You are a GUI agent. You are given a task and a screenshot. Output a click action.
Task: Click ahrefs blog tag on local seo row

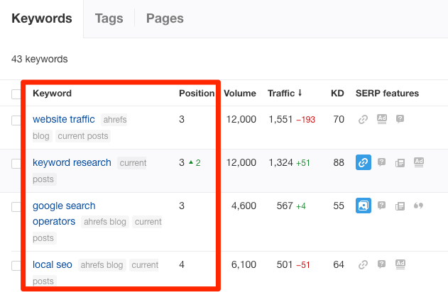click(102, 265)
